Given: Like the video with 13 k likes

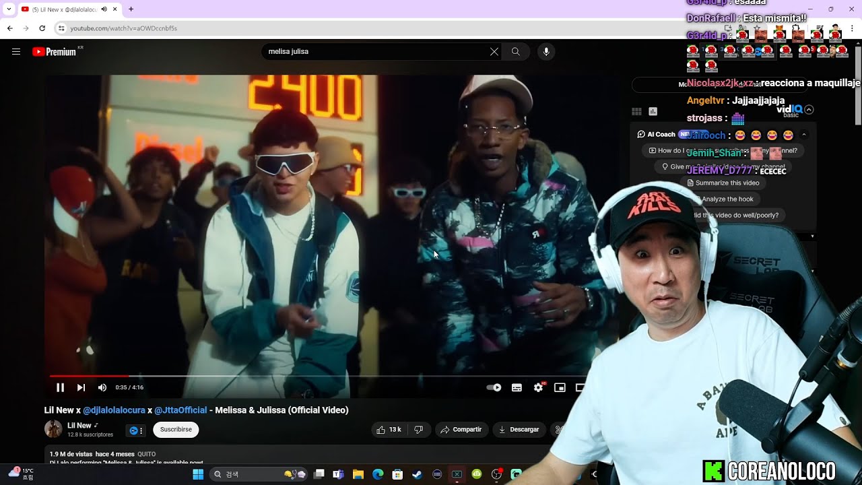Looking at the screenshot, I should click(389, 429).
